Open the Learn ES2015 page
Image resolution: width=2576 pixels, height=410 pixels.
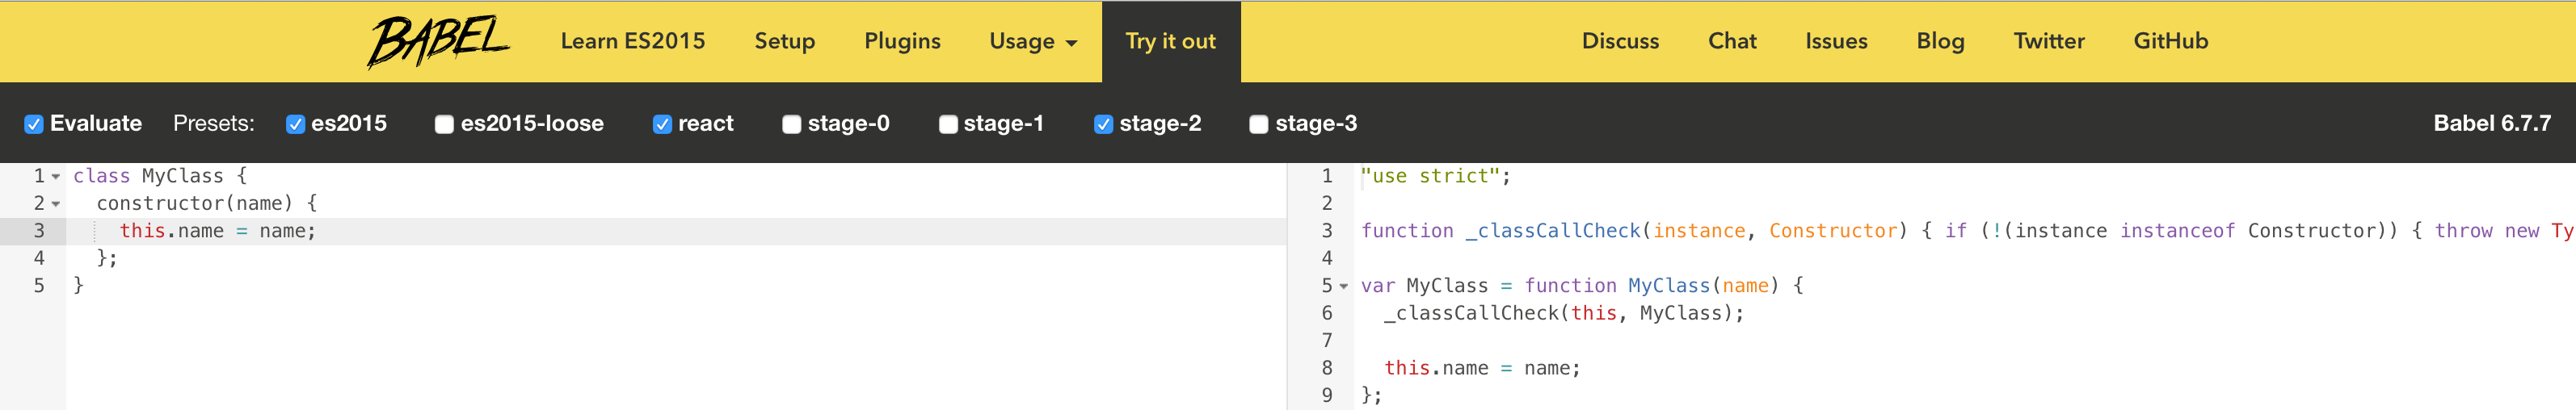632,42
